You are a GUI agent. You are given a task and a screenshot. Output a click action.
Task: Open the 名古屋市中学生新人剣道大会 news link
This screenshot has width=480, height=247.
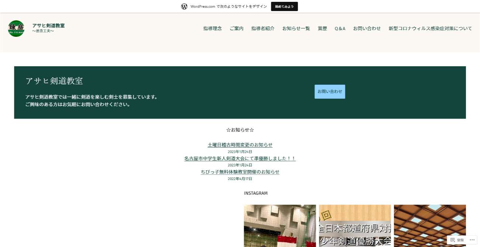point(240,158)
